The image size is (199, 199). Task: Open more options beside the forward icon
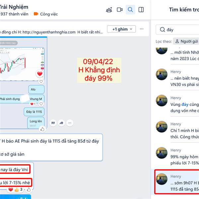point(70,123)
